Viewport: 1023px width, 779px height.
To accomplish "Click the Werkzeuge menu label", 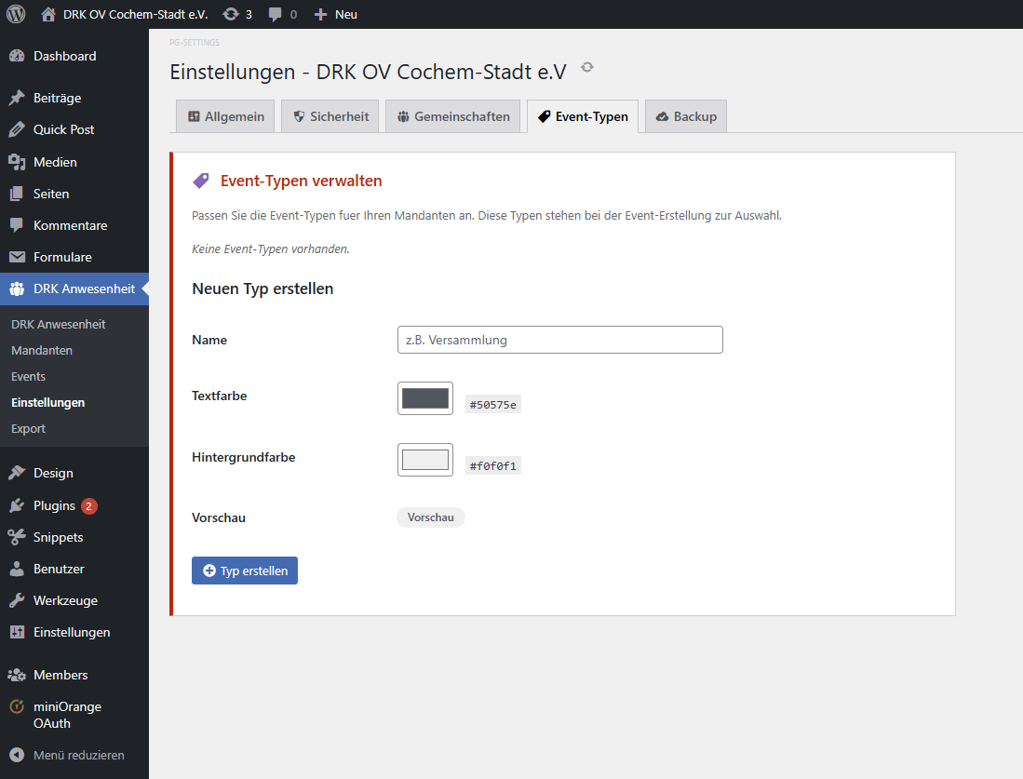I will [65, 600].
